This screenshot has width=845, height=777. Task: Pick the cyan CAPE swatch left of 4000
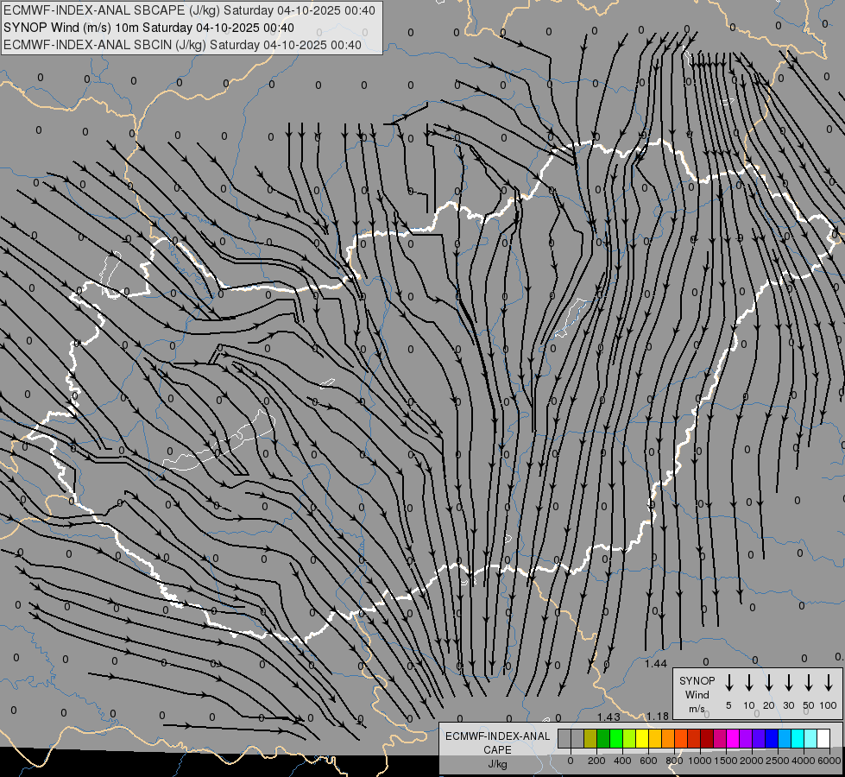point(797,738)
